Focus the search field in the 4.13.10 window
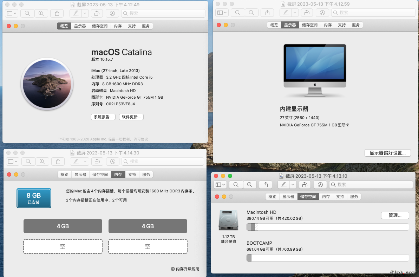Image resolution: width=419 pixels, height=277 pixels. pos(371,185)
